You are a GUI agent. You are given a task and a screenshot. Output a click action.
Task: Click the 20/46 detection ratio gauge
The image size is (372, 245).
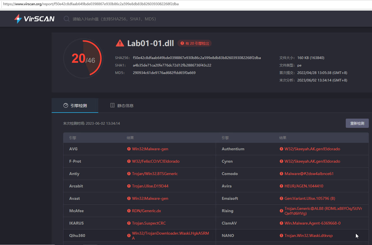(x=83, y=58)
